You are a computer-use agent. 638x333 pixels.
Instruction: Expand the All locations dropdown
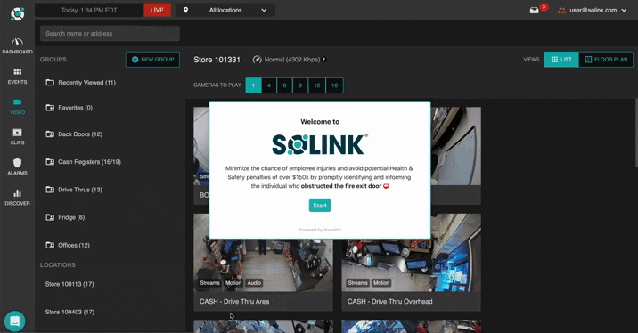coord(225,10)
